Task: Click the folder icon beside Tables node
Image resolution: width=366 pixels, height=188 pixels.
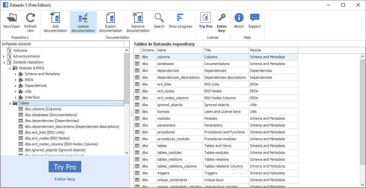Action: (x=15, y=103)
